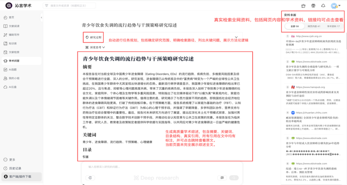The height and width of the screenshot is (185, 347).
Task: Expand the 研究过程 section chevron
Action: click(236, 37)
